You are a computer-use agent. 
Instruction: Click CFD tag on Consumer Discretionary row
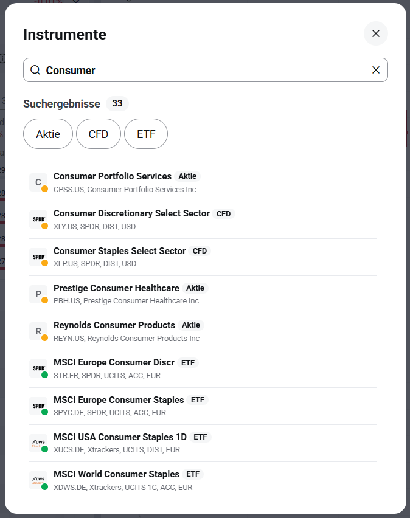[223, 214]
